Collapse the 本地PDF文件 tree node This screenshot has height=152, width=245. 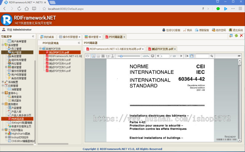pyautogui.click(x=40, y=48)
